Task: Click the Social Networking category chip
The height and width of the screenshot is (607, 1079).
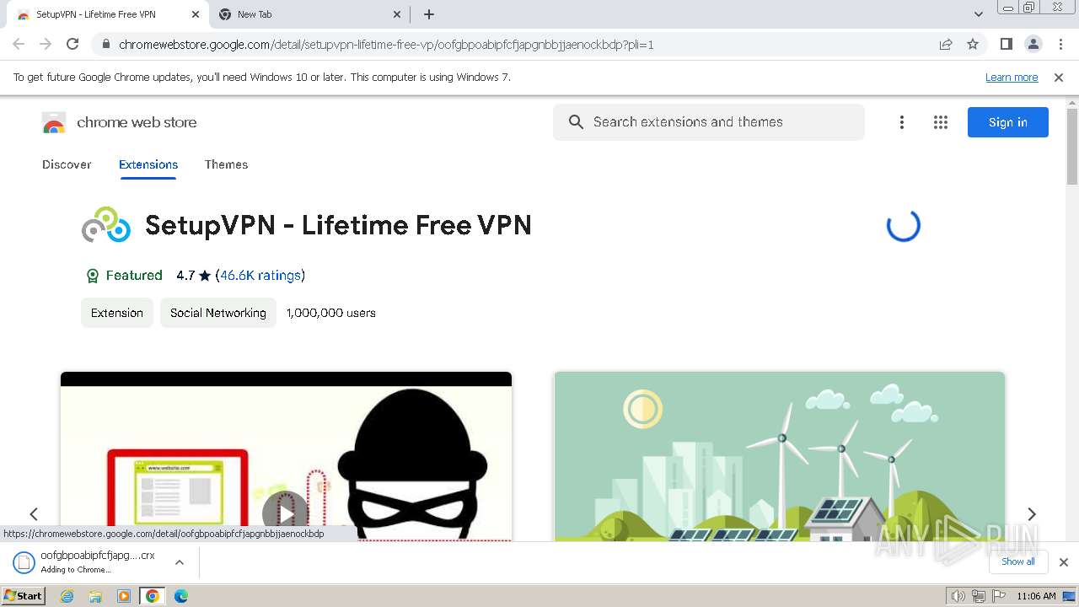Action: [218, 313]
